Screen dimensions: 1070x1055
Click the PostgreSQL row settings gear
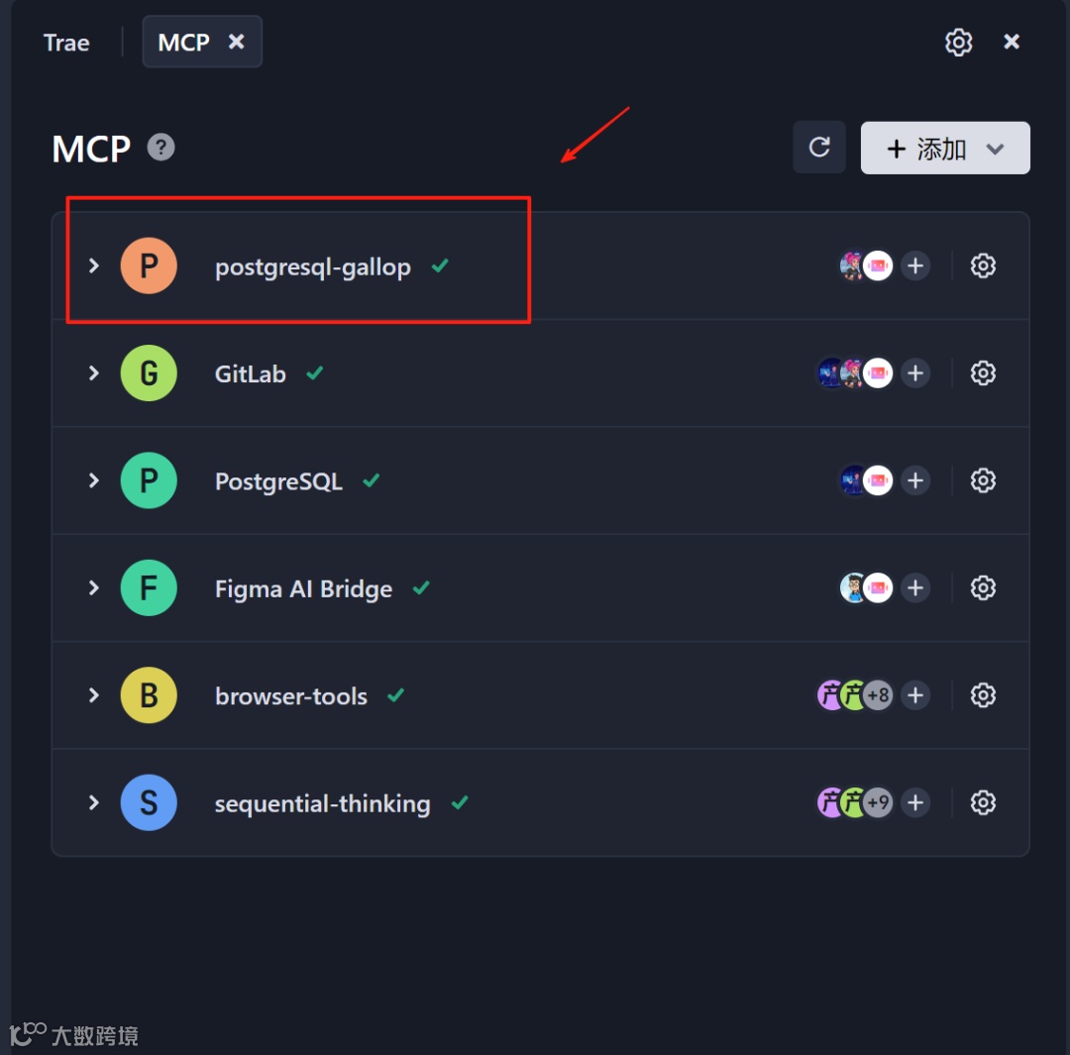tap(983, 480)
